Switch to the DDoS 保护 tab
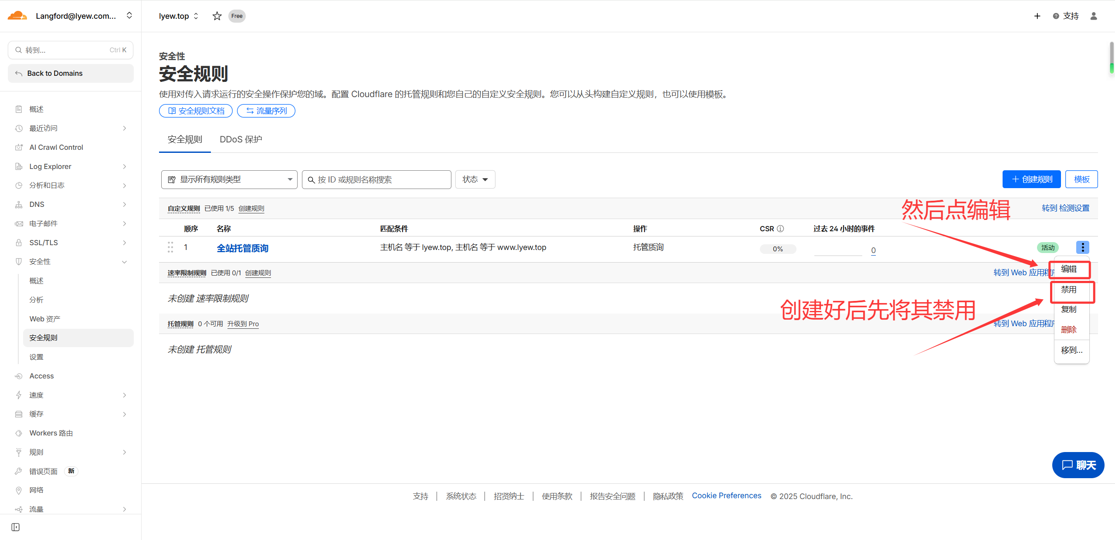This screenshot has height=540, width=1115. [241, 139]
